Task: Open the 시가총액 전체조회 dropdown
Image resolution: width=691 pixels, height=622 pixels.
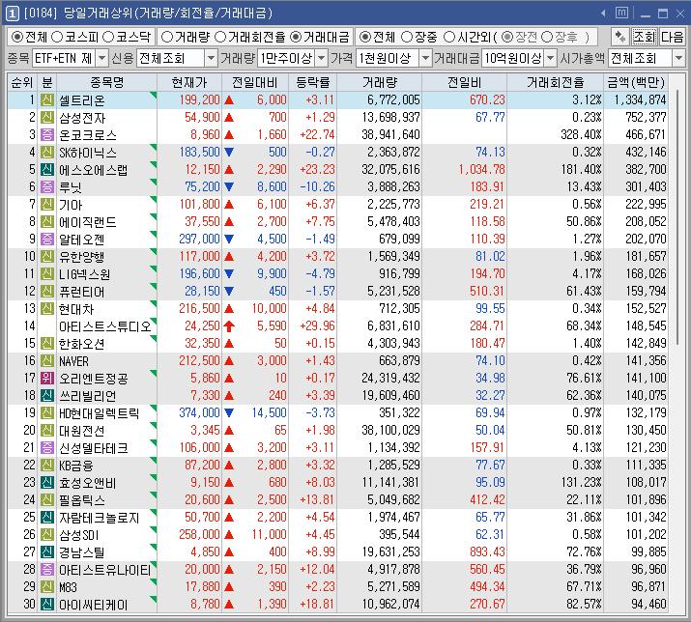Action: pos(678,58)
